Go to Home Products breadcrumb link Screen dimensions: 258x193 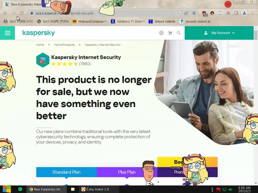point(64,45)
